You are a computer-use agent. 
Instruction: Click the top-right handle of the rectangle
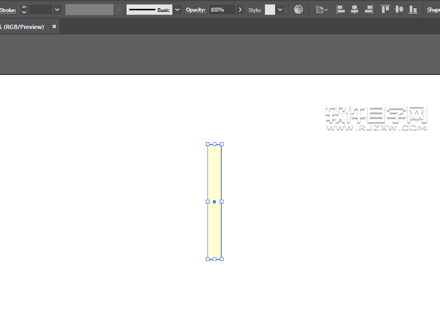point(221,144)
